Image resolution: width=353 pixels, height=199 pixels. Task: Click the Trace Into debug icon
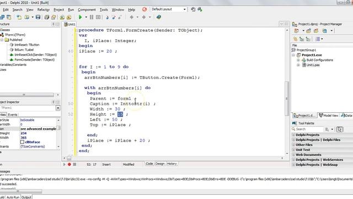pos(107,17)
